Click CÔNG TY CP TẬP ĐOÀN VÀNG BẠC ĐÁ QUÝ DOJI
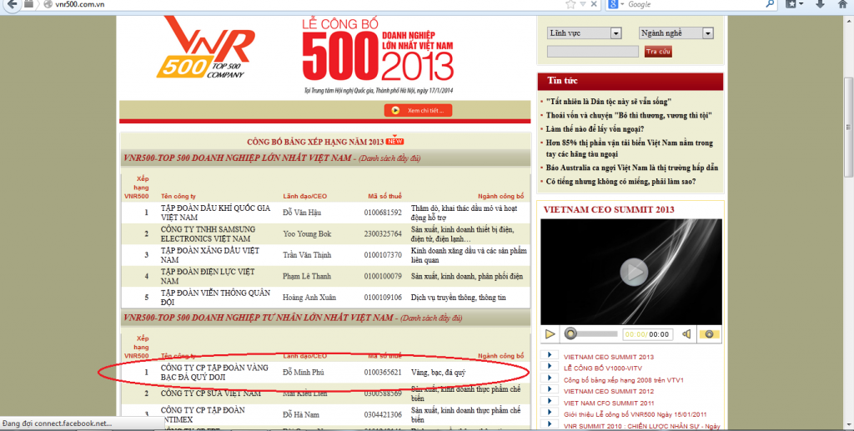The width and height of the screenshot is (854, 431). tap(214, 373)
